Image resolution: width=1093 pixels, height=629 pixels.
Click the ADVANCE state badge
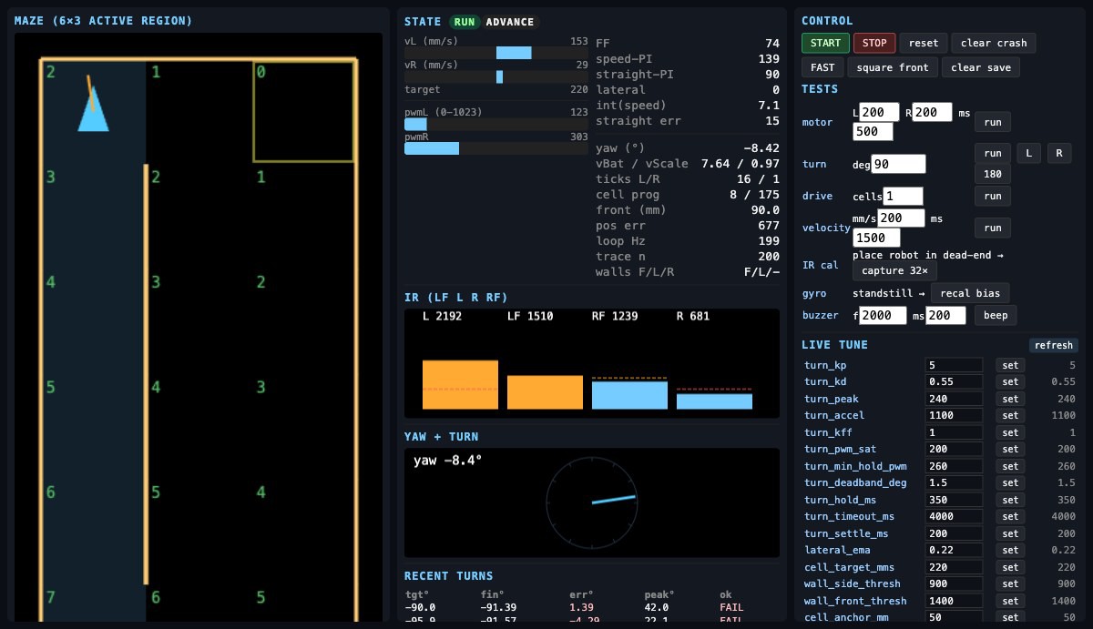coord(509,22)
